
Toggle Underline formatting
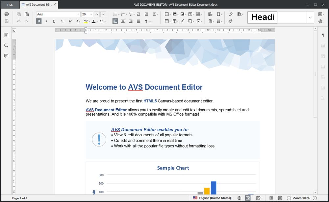(x=54, y=21)
